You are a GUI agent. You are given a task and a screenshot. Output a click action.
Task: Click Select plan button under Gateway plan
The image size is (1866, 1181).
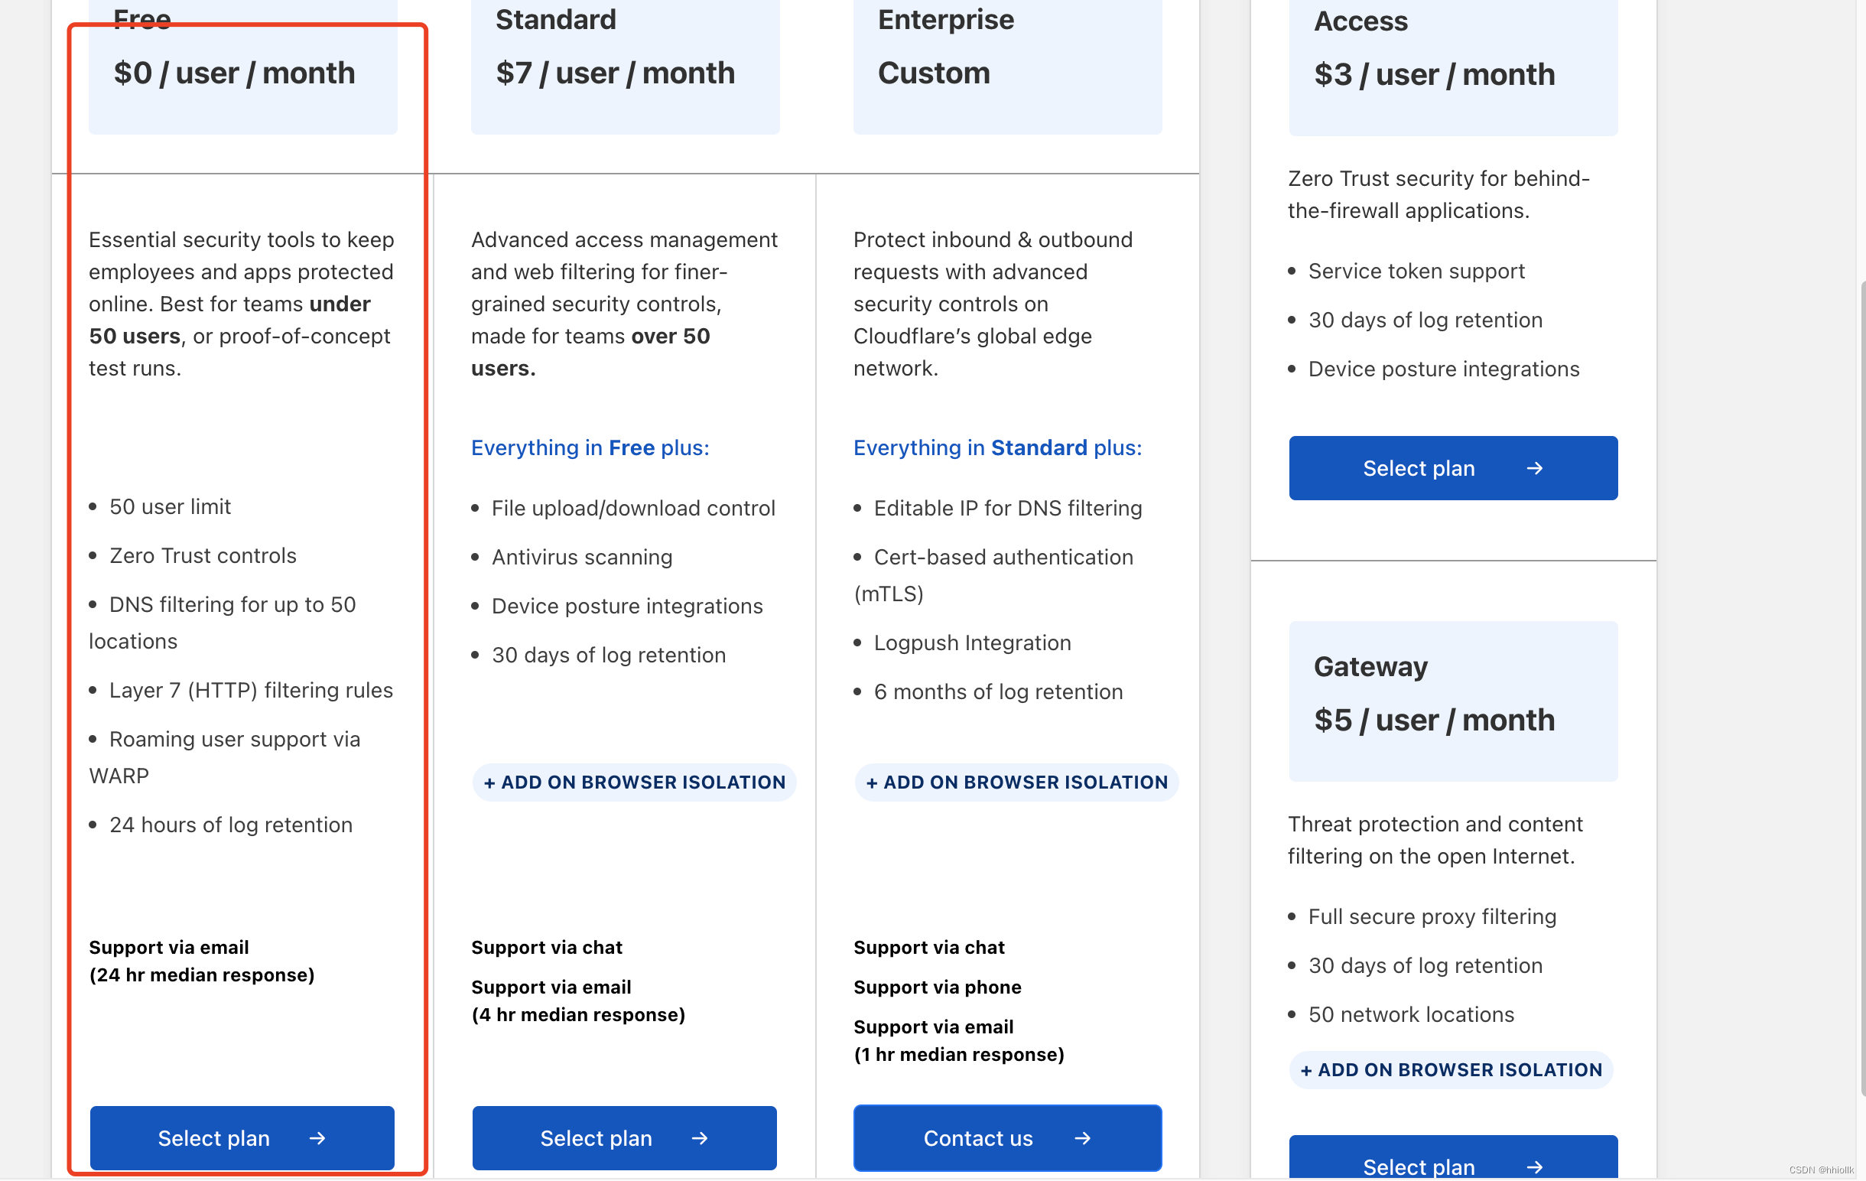pos(1452,1161)
